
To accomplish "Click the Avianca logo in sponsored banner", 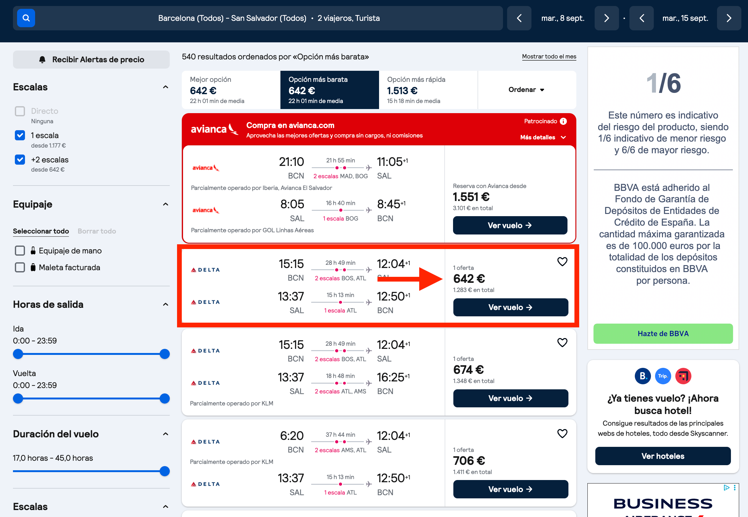I will [x=214, y=129].
